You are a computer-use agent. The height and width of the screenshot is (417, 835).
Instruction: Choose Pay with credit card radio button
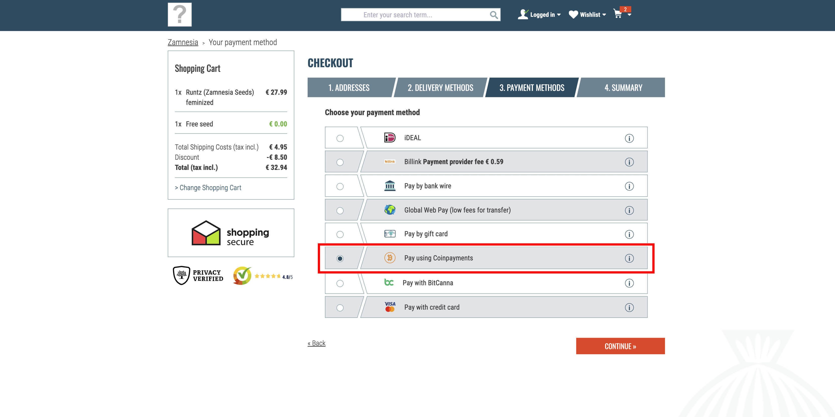[x=340, y=308]
